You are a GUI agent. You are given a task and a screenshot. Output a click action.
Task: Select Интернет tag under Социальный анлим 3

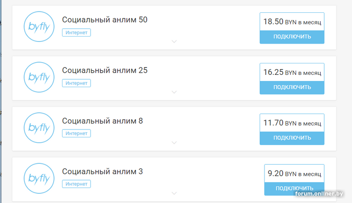pos(76,184)
